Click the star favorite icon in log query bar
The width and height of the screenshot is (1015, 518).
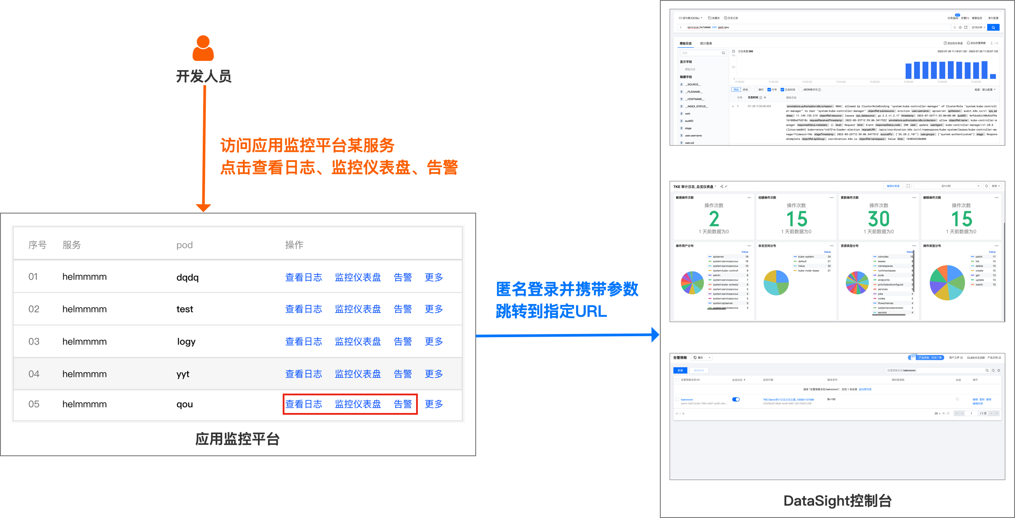[x=954, y=27]
